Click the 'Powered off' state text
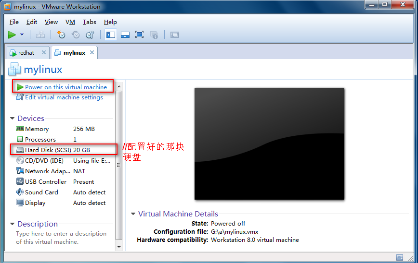Viewport: 418px width, 263px height. click(228, 224)
